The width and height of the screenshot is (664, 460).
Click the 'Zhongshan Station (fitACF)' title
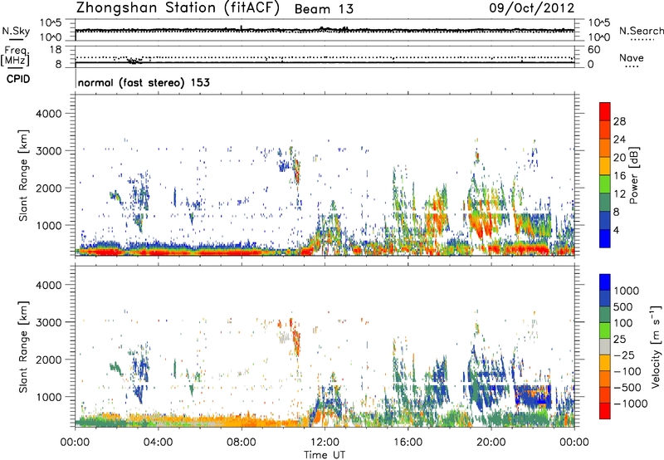click(178, 8)
